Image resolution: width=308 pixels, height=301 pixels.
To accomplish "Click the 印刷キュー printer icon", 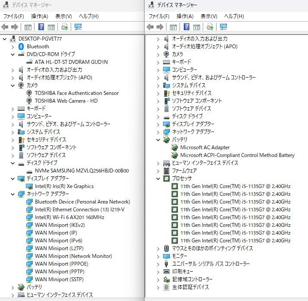I will [x=167, y=272].
